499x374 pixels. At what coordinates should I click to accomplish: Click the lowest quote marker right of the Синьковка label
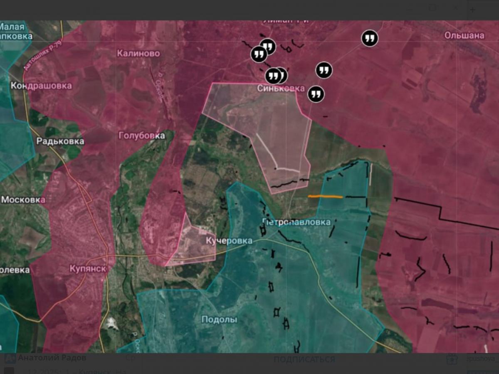tap(316, 94)
